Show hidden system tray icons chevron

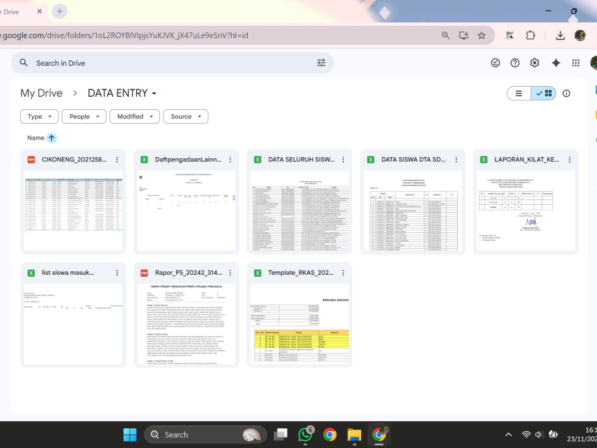pos(508,434)
